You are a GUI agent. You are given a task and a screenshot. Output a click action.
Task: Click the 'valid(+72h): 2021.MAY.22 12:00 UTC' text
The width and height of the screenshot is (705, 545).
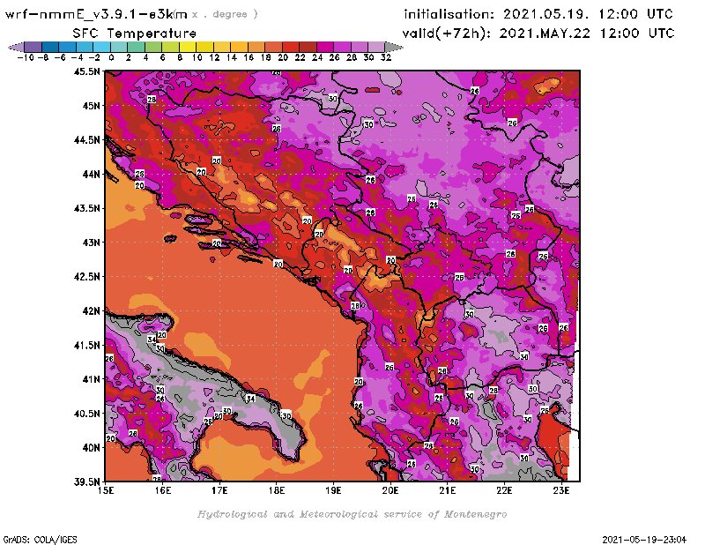(x=538, y=34)
